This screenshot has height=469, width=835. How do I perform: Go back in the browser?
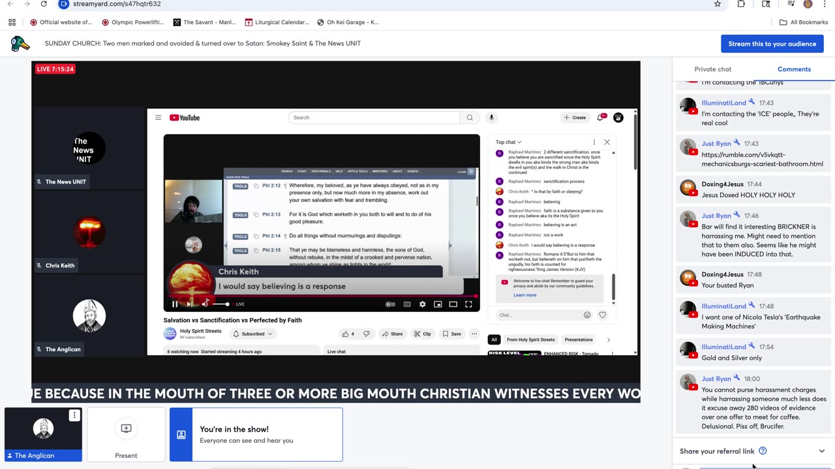coord(10,4)
